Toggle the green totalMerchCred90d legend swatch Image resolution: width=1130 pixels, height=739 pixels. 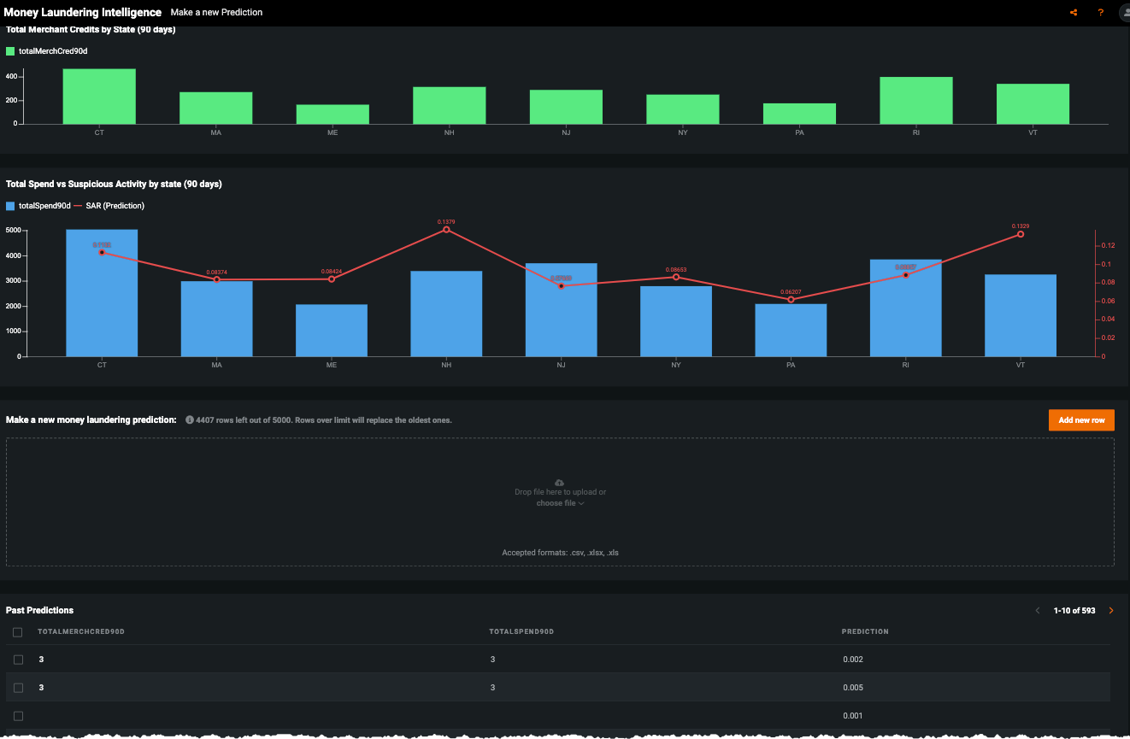coord(10,51)
